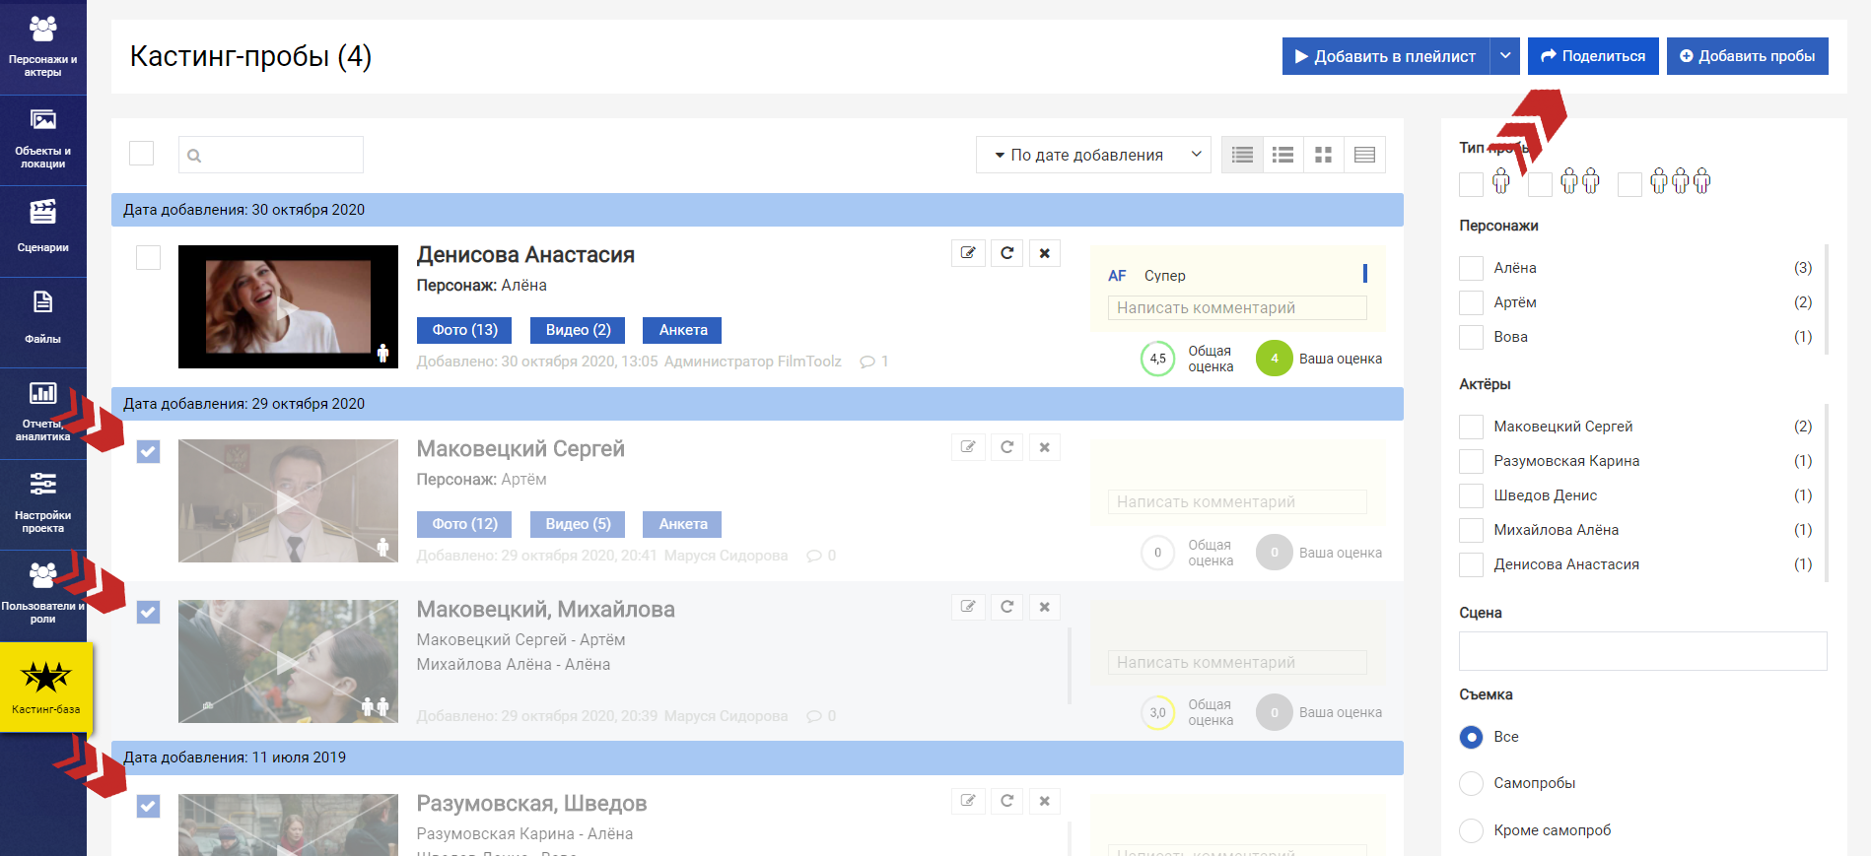The image size is (1871, 856).
Task: Select Самопробы radio option
Action: pos(1471,783)
